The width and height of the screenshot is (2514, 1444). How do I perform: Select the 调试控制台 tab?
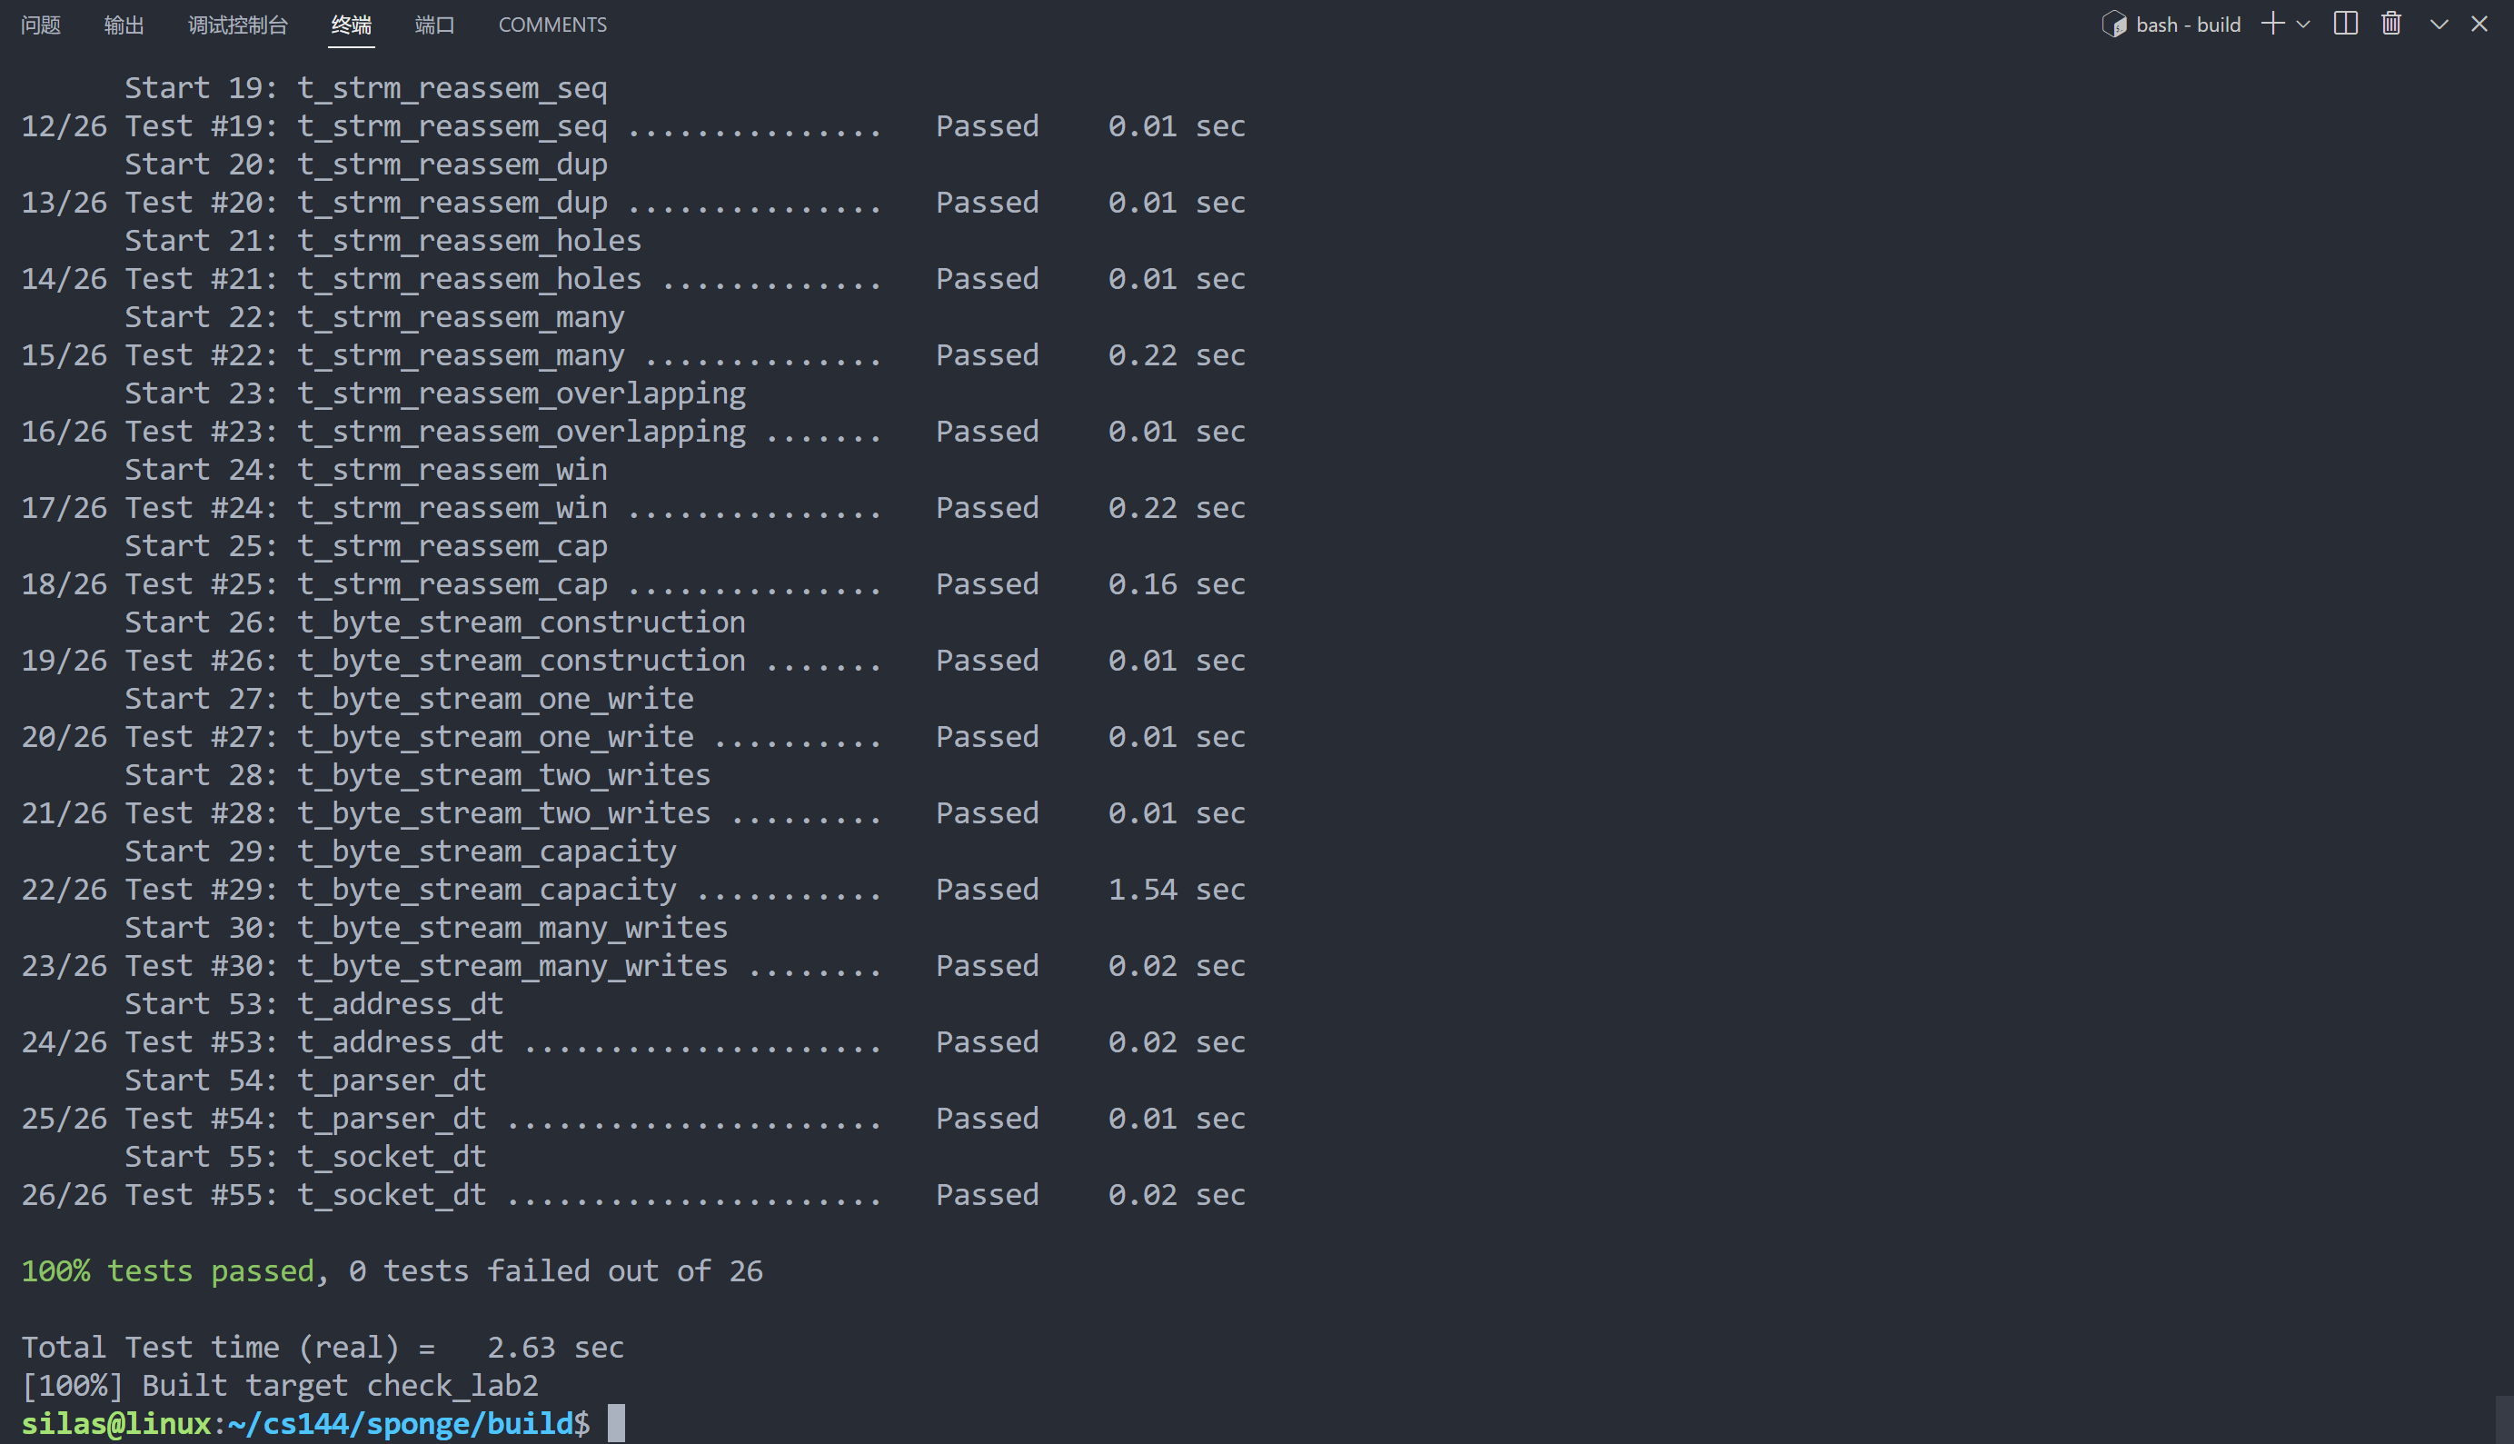pyautogui.click(x=238, y=25)
